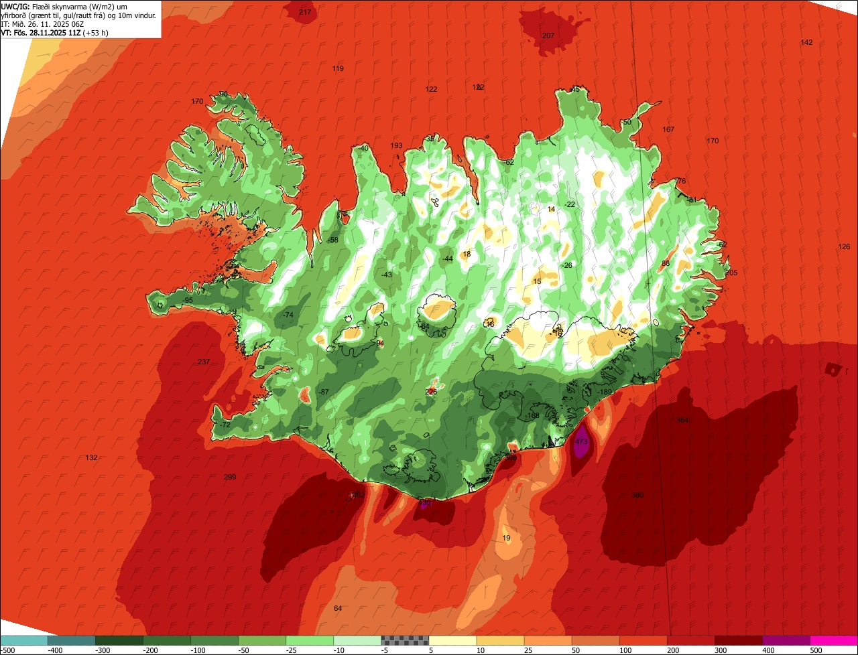The height and width of the screenshot is (655, 858).
Task: Click the map value 237 west of Iceland
Action: coord(204,362)
